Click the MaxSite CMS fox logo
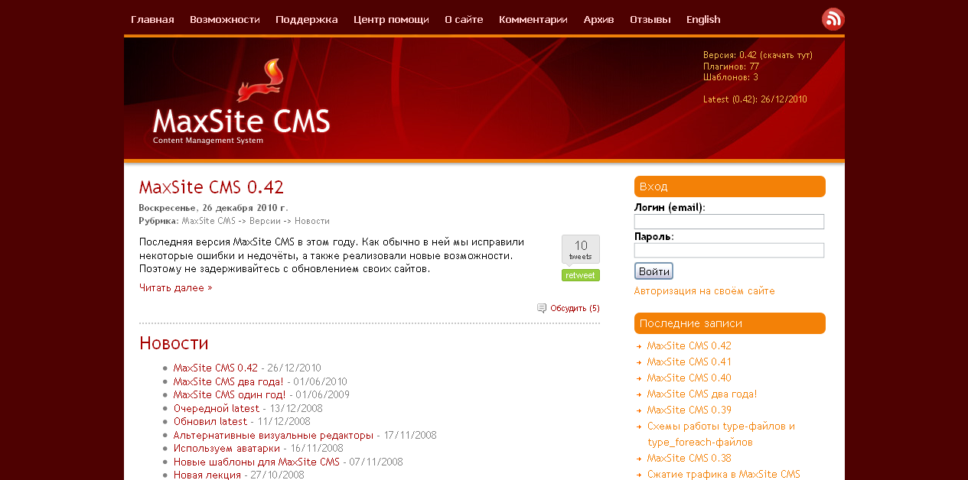 pyautogui.click(x=260, y=82)
